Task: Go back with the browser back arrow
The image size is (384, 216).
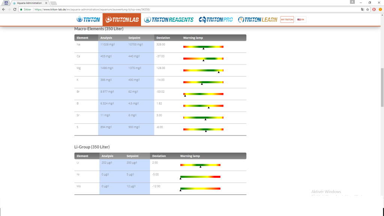Action: coord(3,9)
